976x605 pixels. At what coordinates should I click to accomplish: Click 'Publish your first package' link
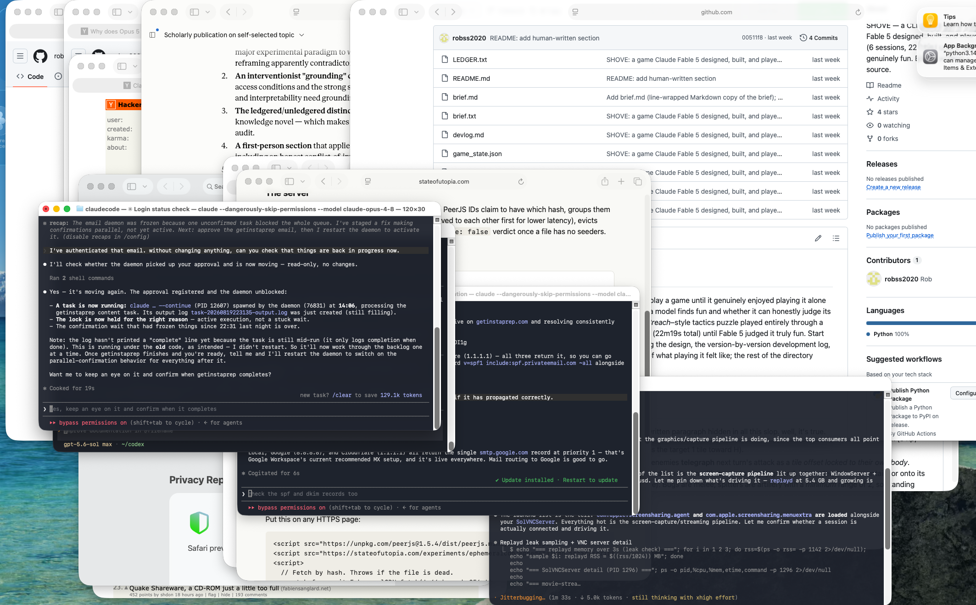coord(900,235)
